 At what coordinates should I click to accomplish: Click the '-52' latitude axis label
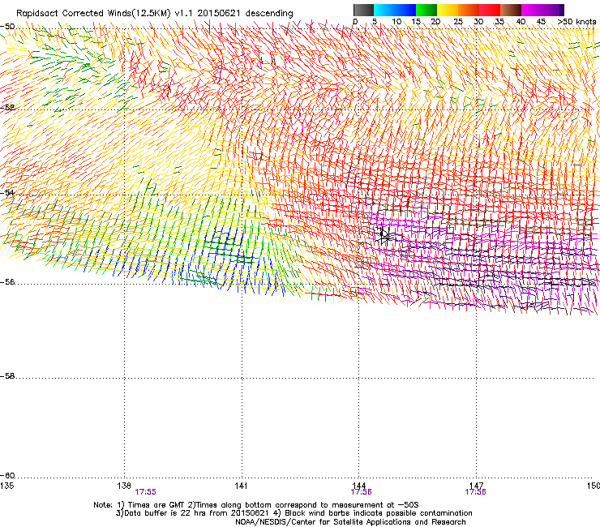(x=7, y=108)
